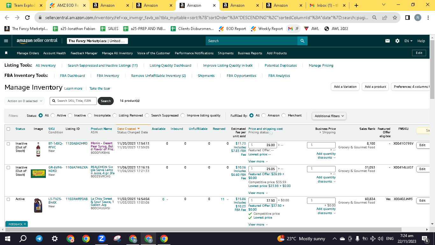Bookmark this page with the star icon

pos(395,18)
